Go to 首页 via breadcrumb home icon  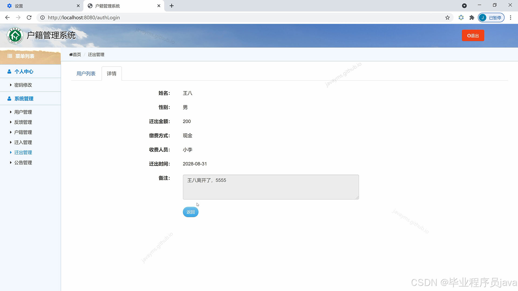(x=75, y=54)
